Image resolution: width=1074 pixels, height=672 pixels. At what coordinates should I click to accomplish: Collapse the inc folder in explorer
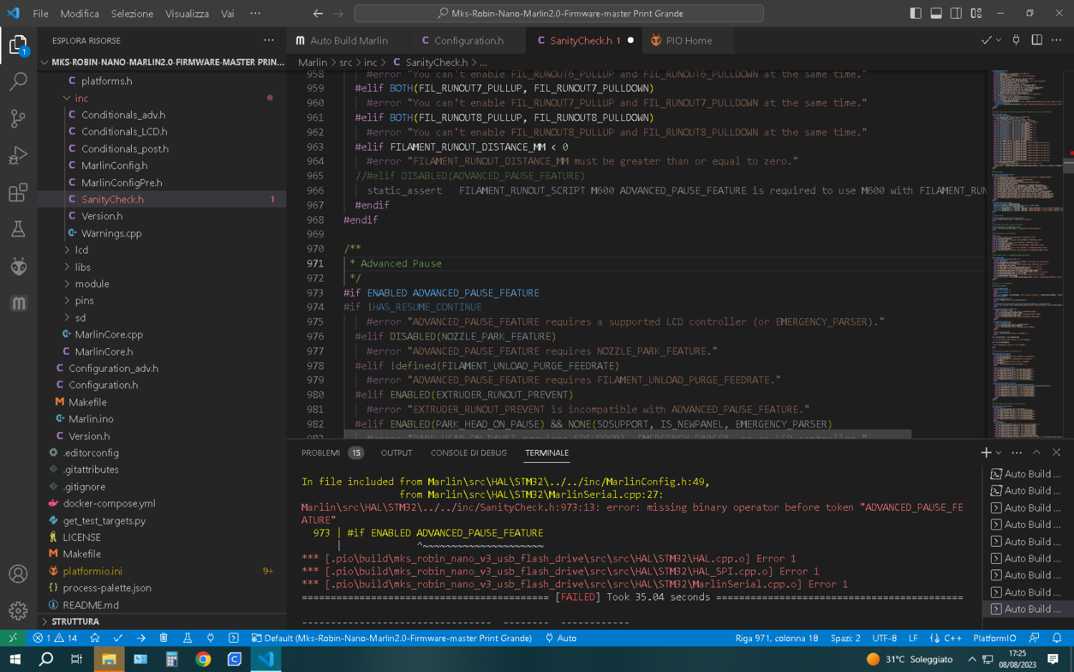82,98
